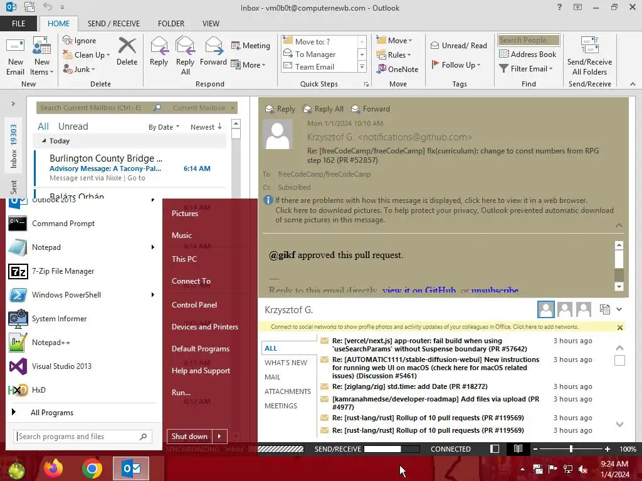642x481 pixels.
Task: Expand More respond options
Action: [248, 65]
